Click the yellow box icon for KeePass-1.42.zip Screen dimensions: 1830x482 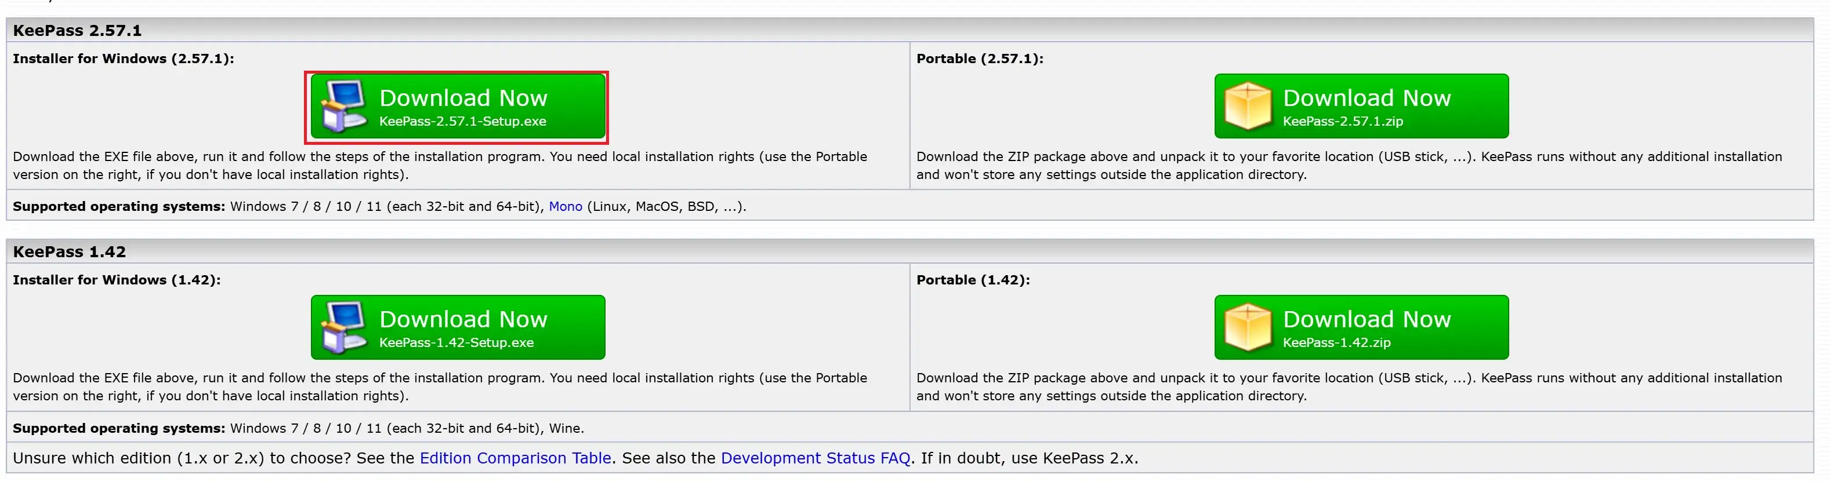coord(1248,327)
